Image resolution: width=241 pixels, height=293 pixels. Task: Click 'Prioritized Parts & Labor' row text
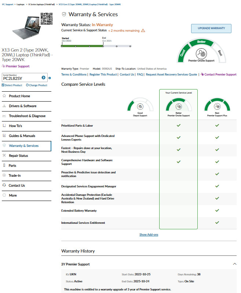77,126
